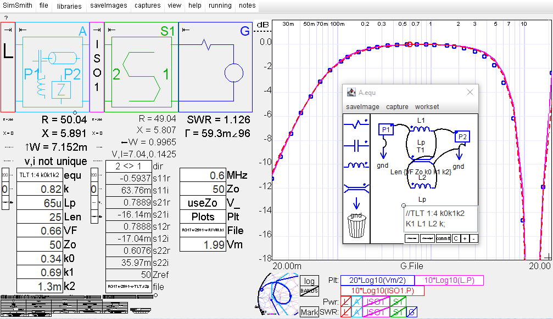
Task: Click the Mark button
Action: tap(309, 312)
